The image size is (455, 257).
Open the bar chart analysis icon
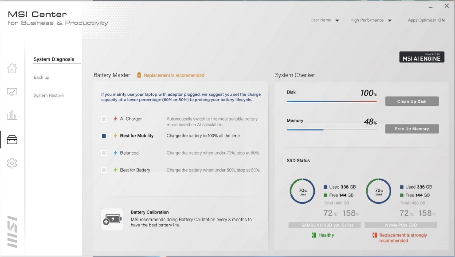12,115
